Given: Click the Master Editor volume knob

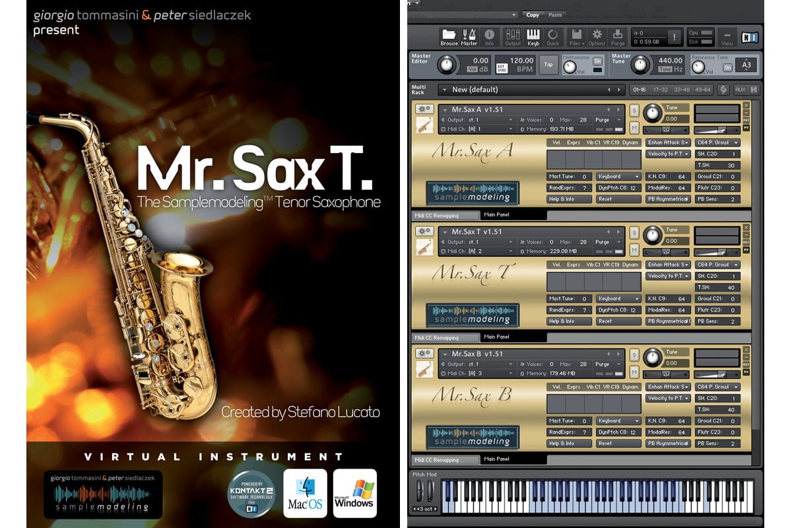Looking at the screenshot, I should tap(447, 64).
